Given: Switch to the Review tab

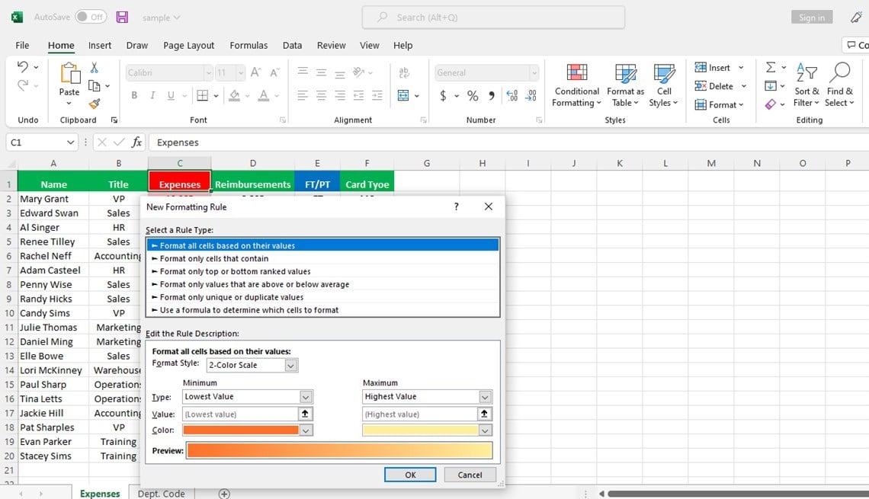Looking at the screenshot, I should [332, 46].
